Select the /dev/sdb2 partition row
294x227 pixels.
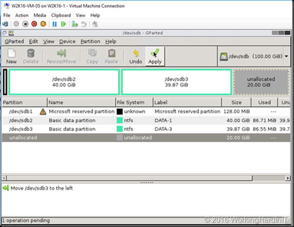point(146,121)
